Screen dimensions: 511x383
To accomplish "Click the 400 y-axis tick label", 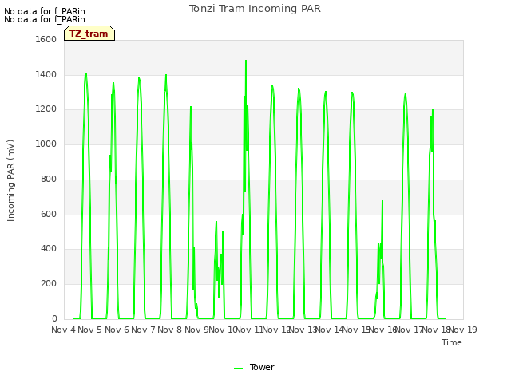I will tap(49, 249).
